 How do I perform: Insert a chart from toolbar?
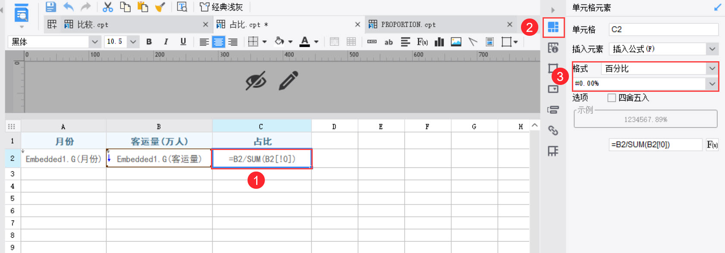click(x=439, y=42)
